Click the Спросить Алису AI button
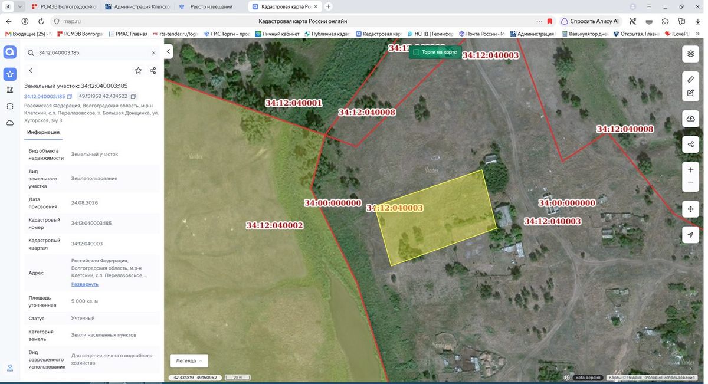This screenshot has width=708, height=384. tap(590, 21)
